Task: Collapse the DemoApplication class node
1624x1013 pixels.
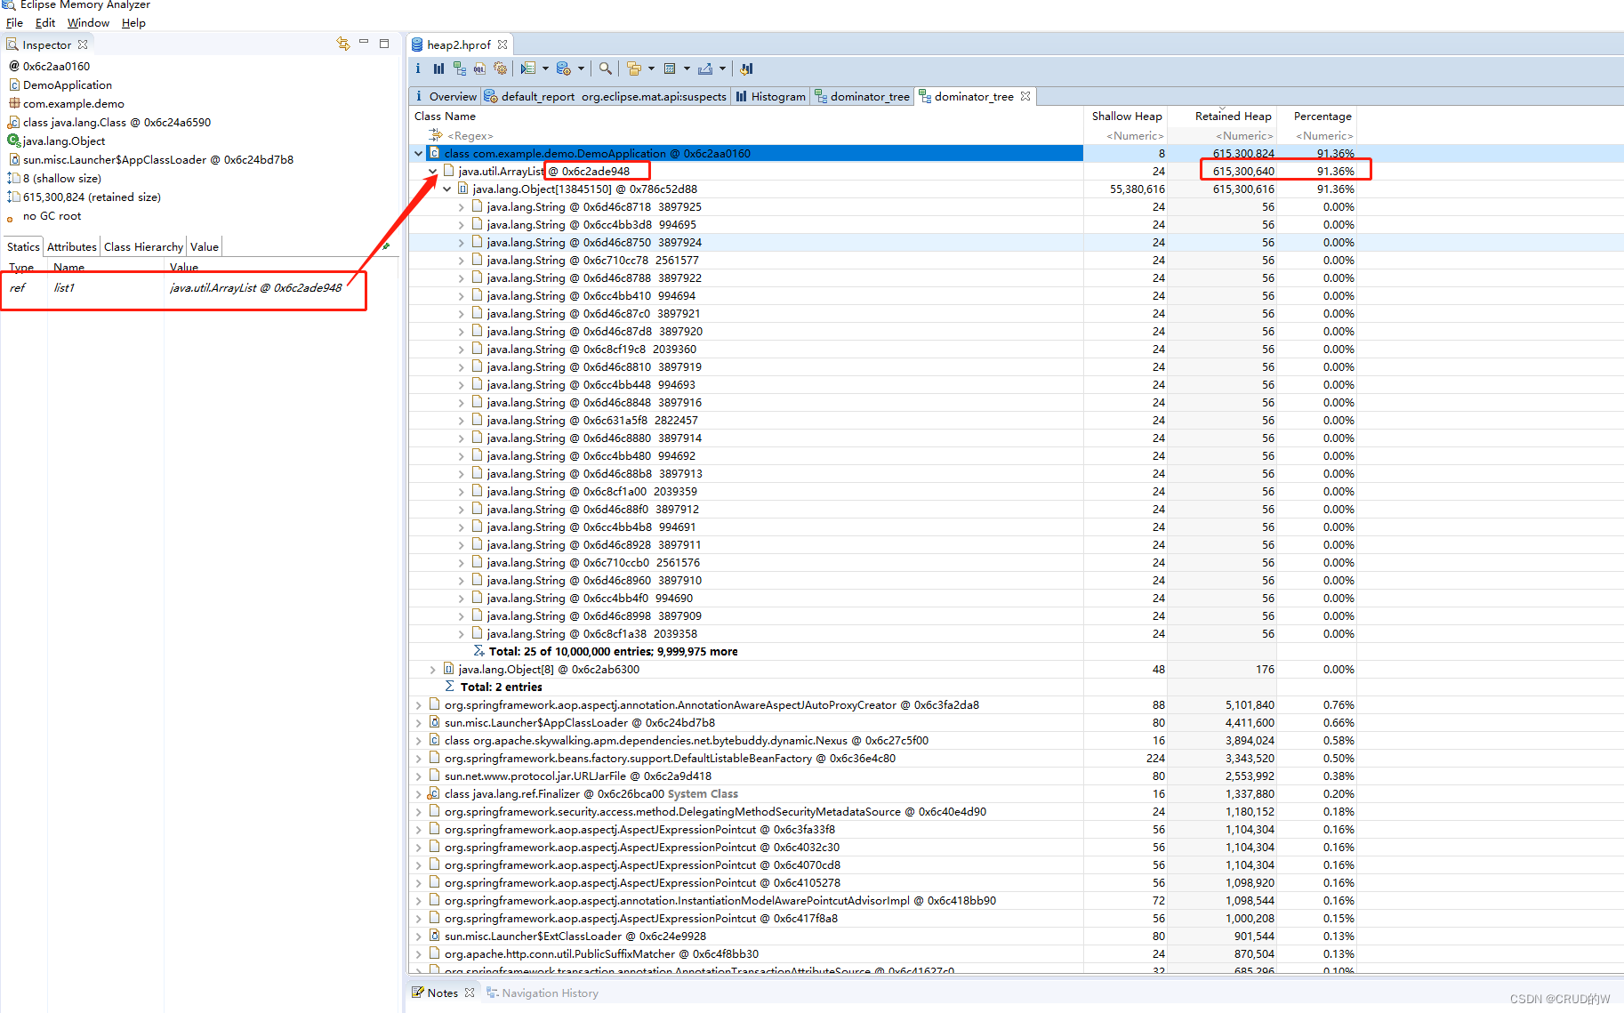Action: 418,154
